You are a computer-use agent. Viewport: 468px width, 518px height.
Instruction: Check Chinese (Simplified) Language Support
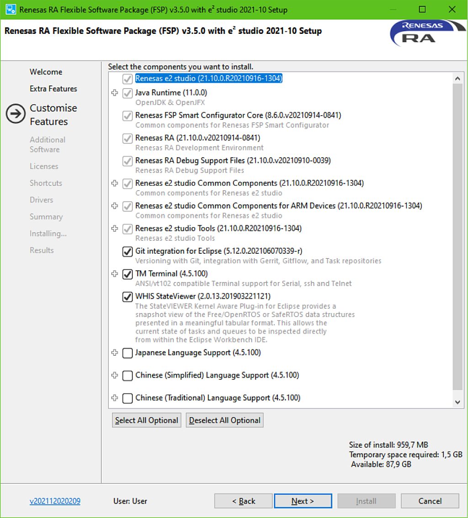click(x=127, y=375)
